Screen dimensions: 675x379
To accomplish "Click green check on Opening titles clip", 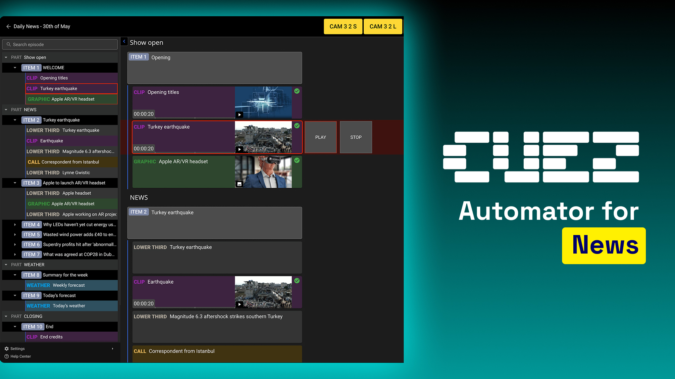I will [x=297, y=91].
